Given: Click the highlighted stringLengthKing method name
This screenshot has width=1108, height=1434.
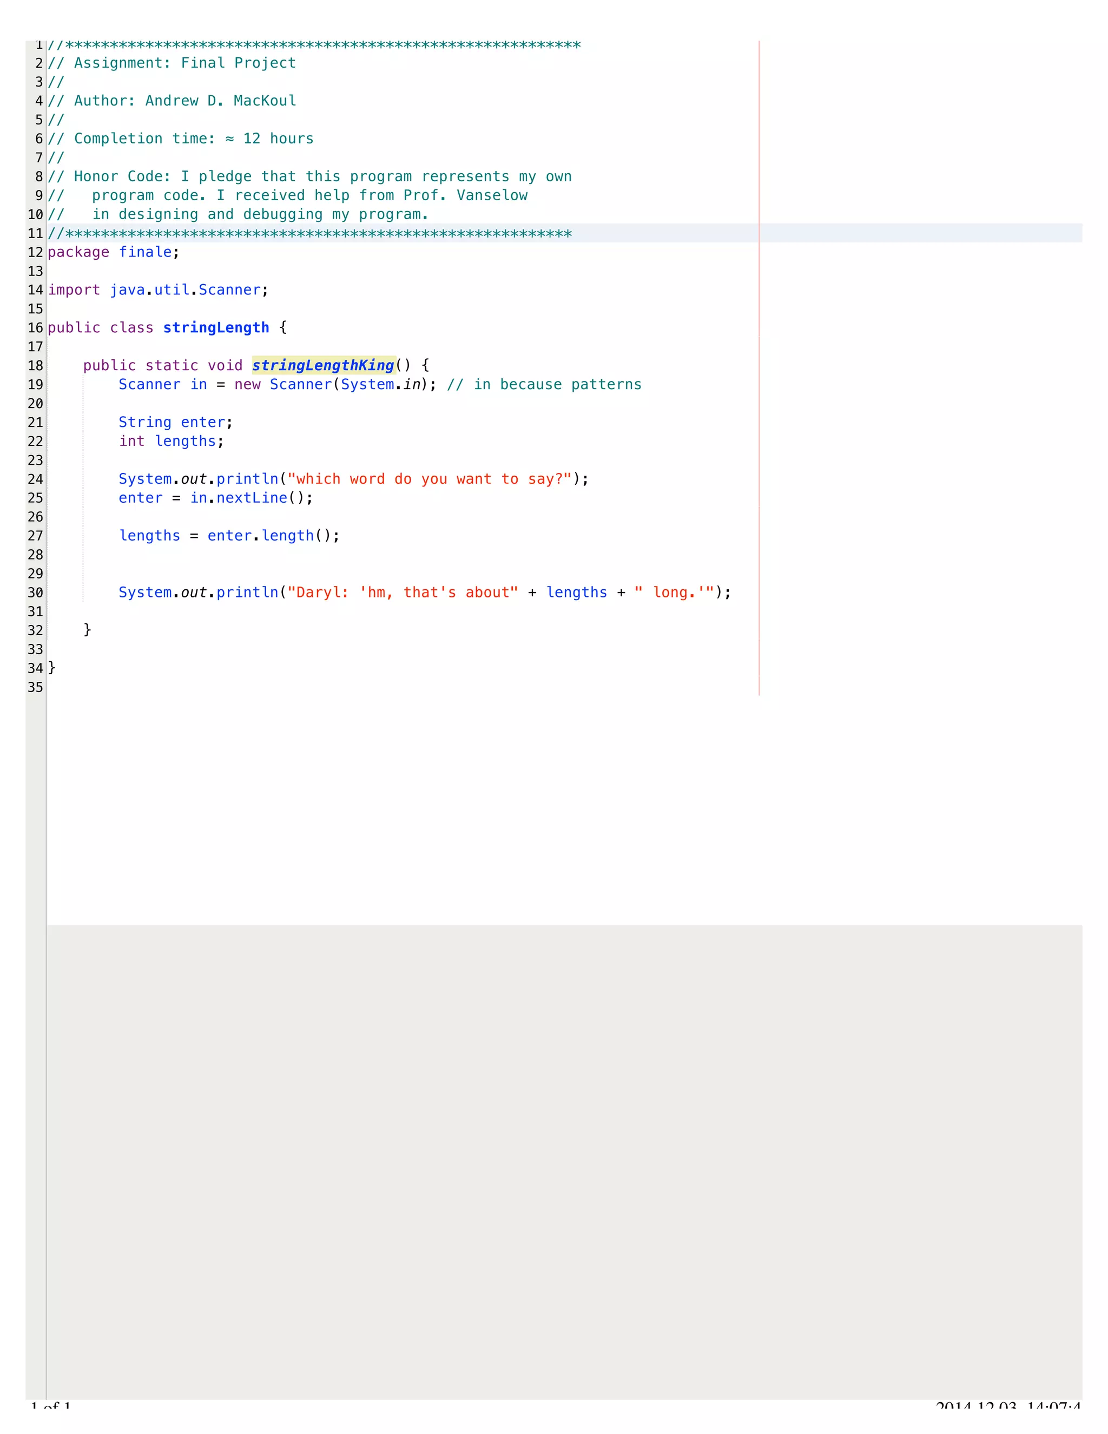Looking at the screenshot, I should 323,366.
